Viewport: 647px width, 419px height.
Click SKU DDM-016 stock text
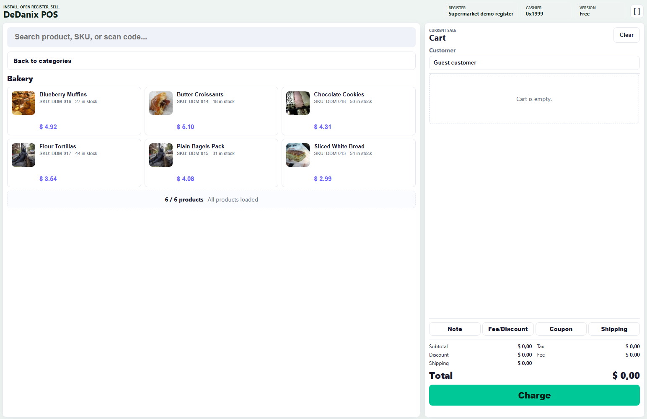click(x=68, y=101)
